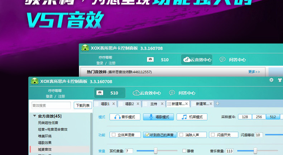Screen dimensions: 283x155
Task: Enable 立体声混音 checkbox
Action: 114,135
